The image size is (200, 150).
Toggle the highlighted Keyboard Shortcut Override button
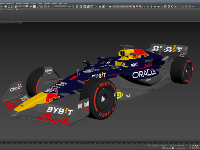[34, 7]
